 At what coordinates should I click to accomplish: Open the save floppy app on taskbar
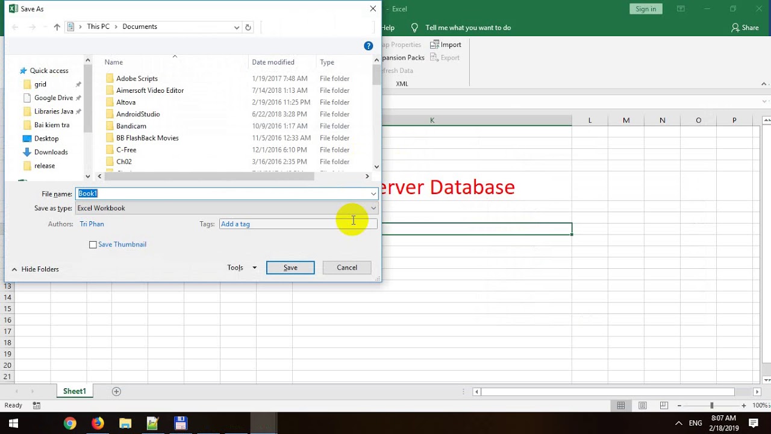pyautogui.click(x=180, y=423)
